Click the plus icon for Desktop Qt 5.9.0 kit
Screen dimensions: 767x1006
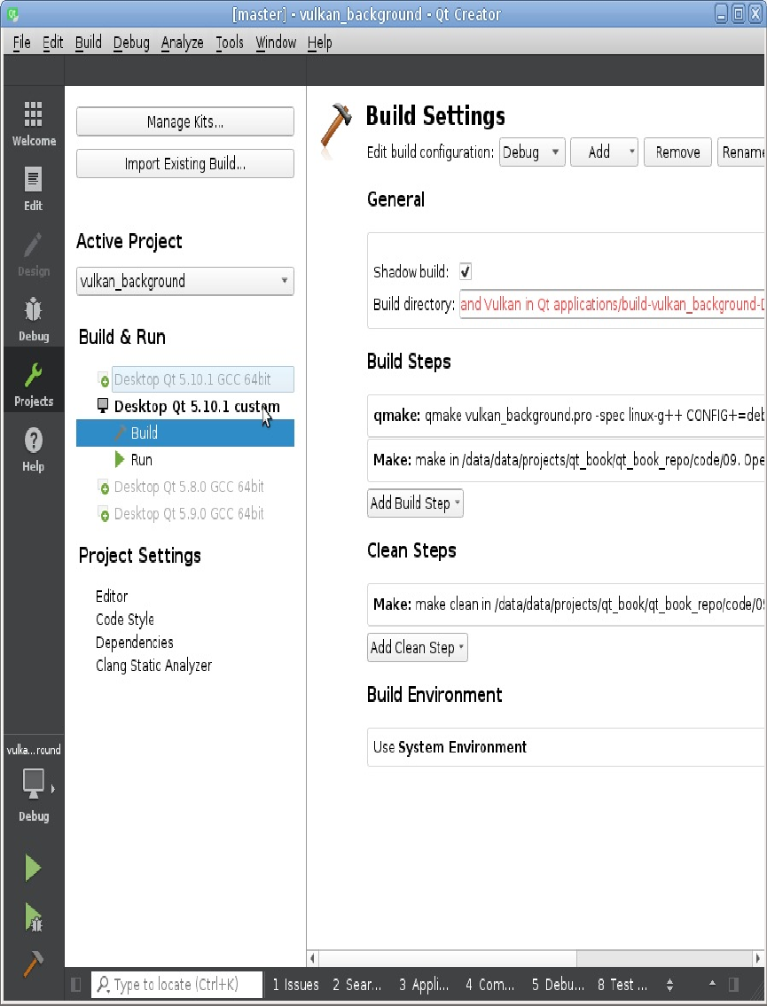(103, 514)
